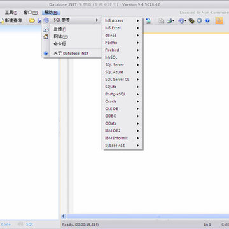
Task: Expand the SQL Azure submenu
Action: point(122,72)
